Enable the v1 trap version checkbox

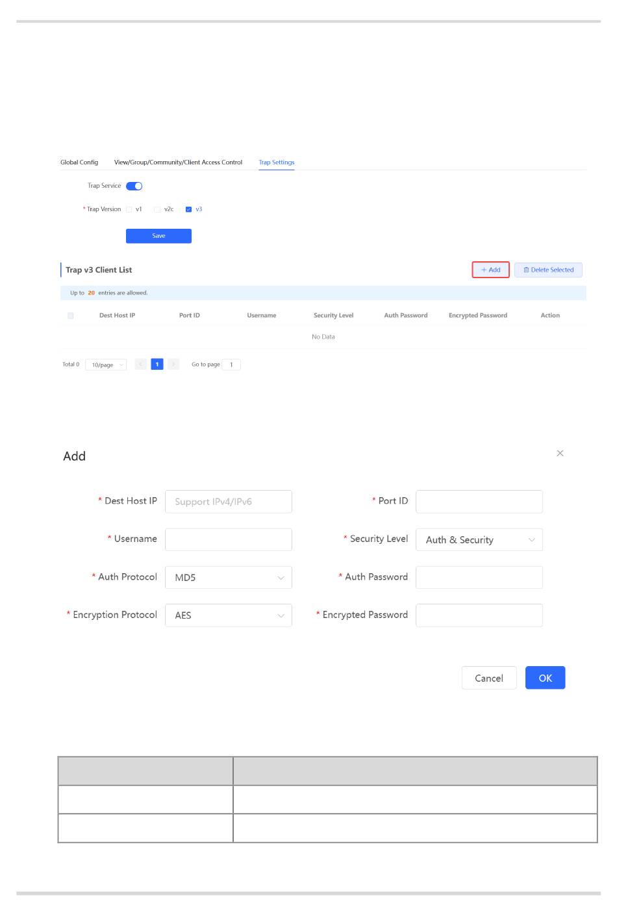(129, 209)
